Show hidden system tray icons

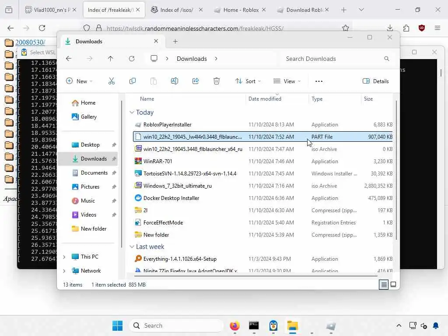[399, 325]
